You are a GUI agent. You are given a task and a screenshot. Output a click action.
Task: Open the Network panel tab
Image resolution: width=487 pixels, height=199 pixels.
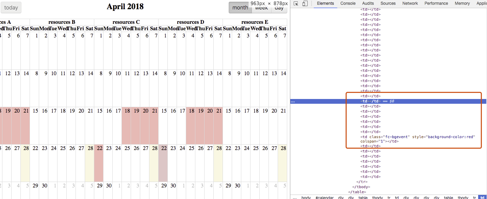tap(410, 3)
